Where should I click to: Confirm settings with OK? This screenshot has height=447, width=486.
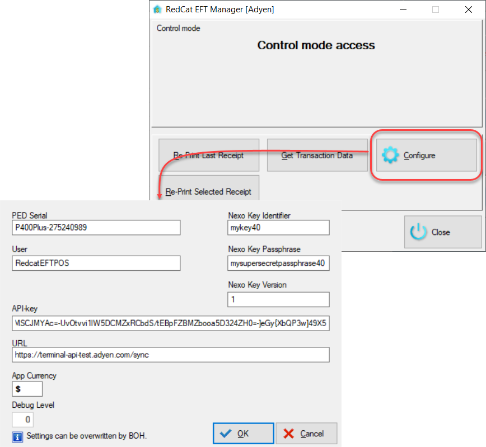coord(243,433)
